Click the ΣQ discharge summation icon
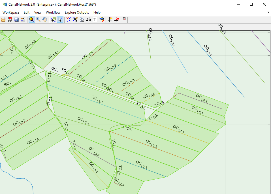 coord(88,20)
